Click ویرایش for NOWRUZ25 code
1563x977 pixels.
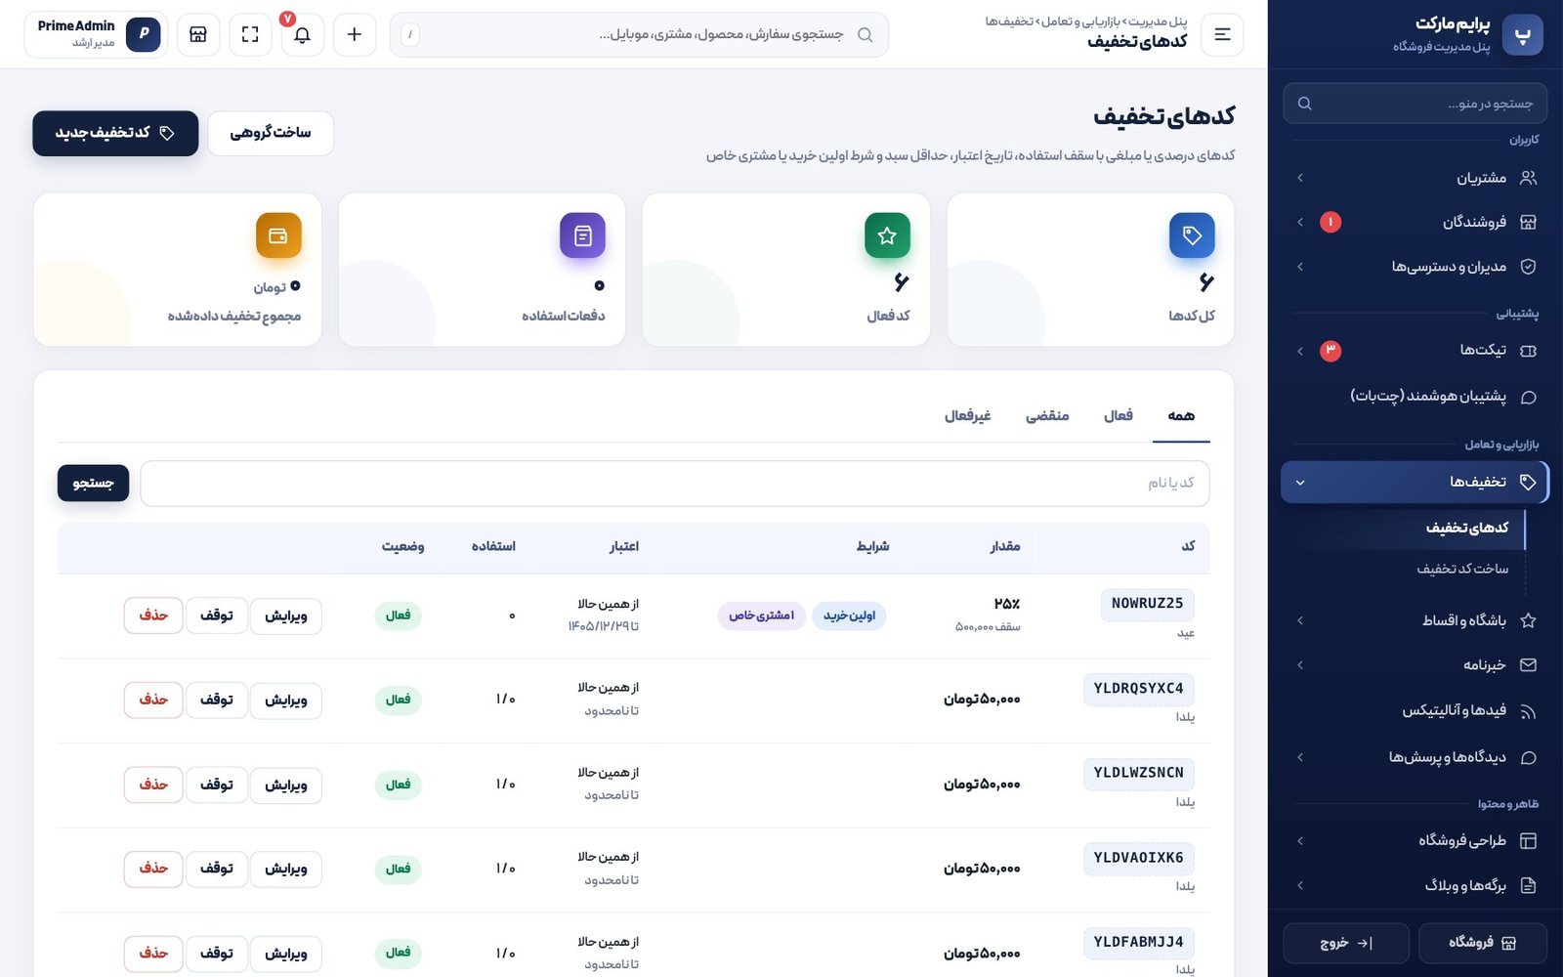(285, 616)
